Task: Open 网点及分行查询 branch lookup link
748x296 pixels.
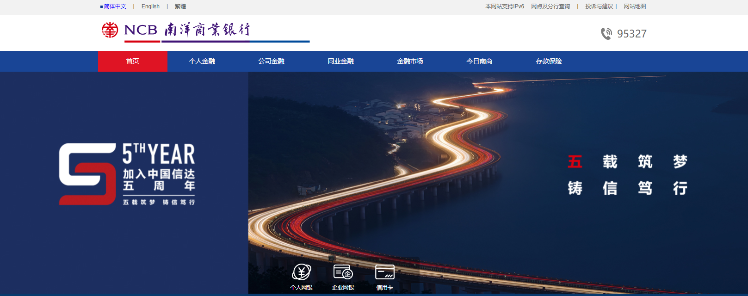Action: click(550, 6)
